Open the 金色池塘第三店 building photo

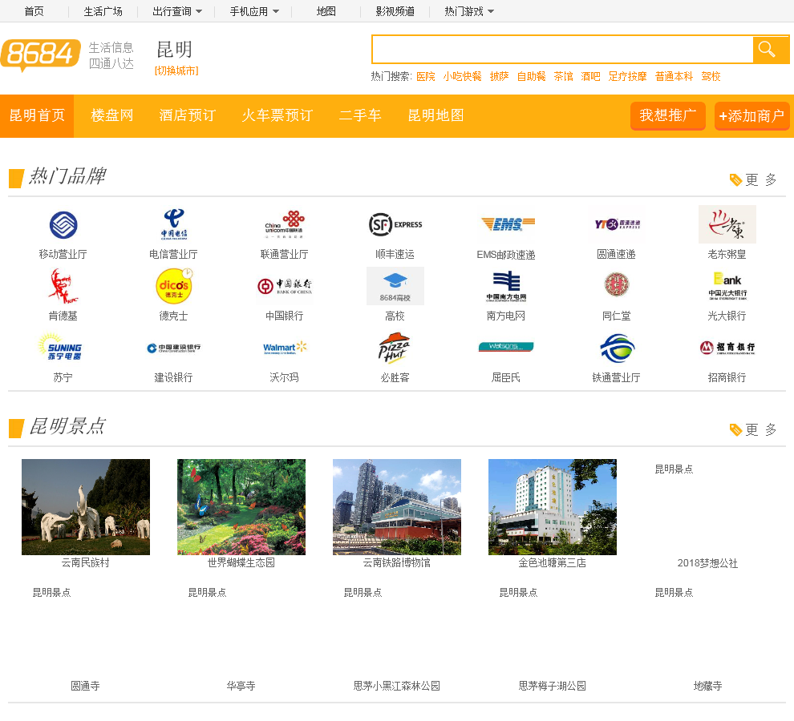(552, 507)
